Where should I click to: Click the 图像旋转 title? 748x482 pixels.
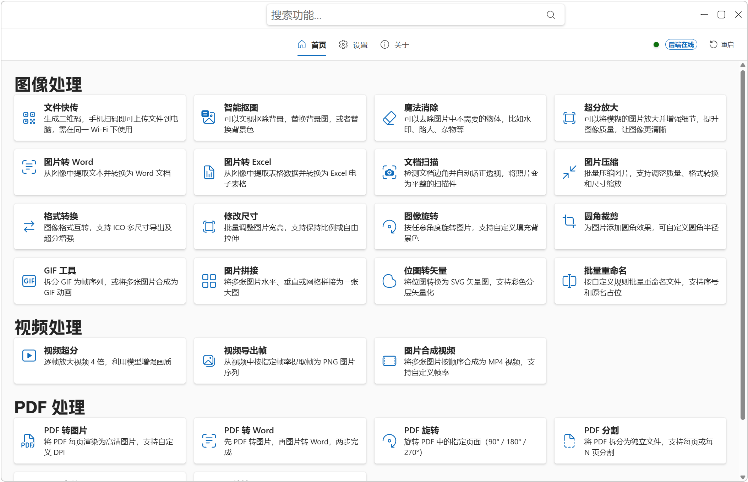coord(421,216)
